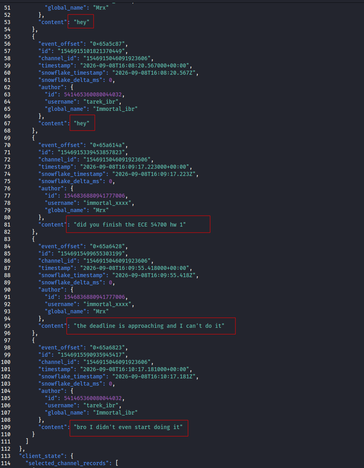Select the message id "1546915590935945417"
The height and width of the screenshot is (468, 364).
(93, 355)
